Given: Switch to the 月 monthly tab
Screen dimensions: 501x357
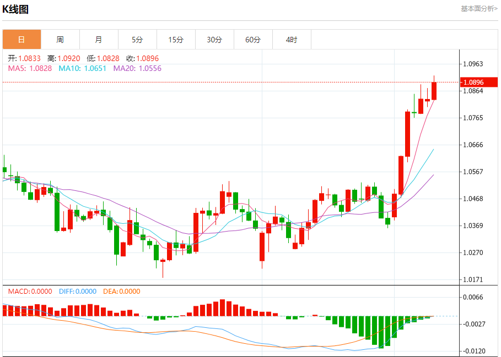Looking at the screenshot, I should 99,40.
